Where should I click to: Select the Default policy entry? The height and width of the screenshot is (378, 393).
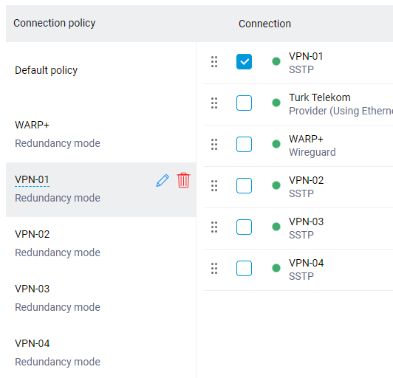point(100,70)
